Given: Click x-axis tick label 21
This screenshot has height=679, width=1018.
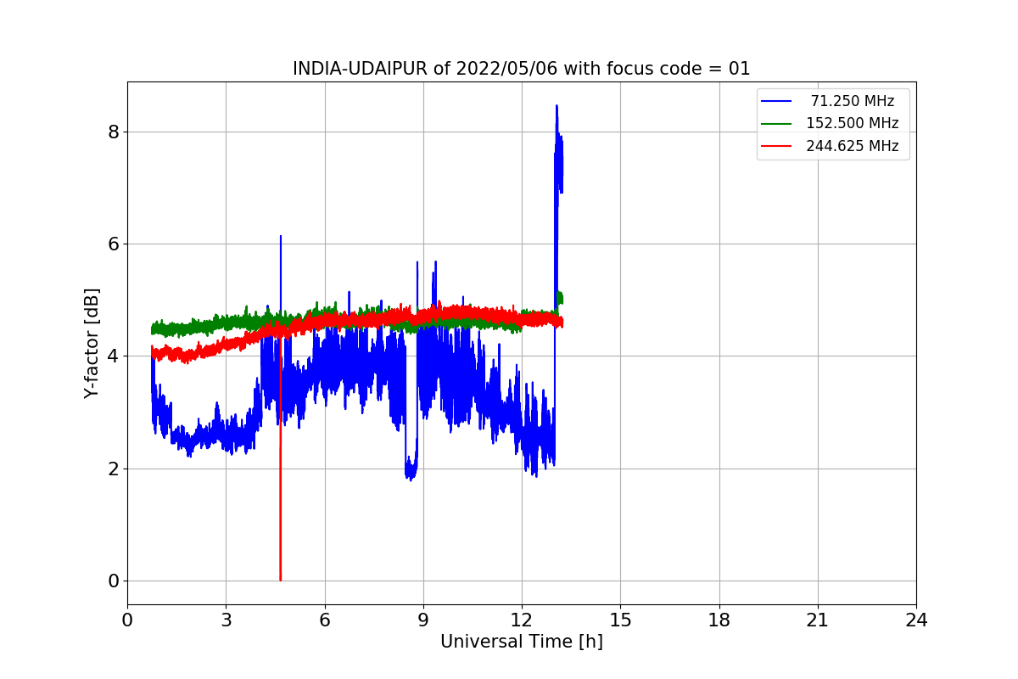Looking at the screenshot, I should point(818,620).
